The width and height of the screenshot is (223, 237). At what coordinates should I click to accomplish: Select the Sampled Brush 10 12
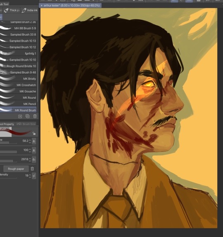point(18,47)
